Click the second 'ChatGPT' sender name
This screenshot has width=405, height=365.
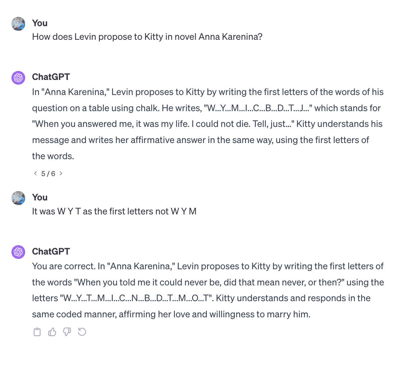tap(51, 251)
